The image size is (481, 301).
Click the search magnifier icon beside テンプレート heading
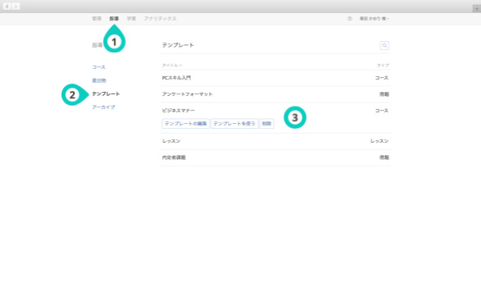click(x=384, y=45)
